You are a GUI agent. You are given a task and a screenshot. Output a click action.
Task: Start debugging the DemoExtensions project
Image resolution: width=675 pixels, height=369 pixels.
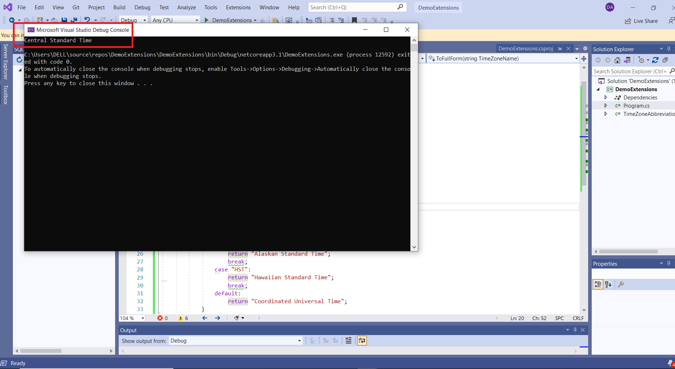click(x=206, y=20)
